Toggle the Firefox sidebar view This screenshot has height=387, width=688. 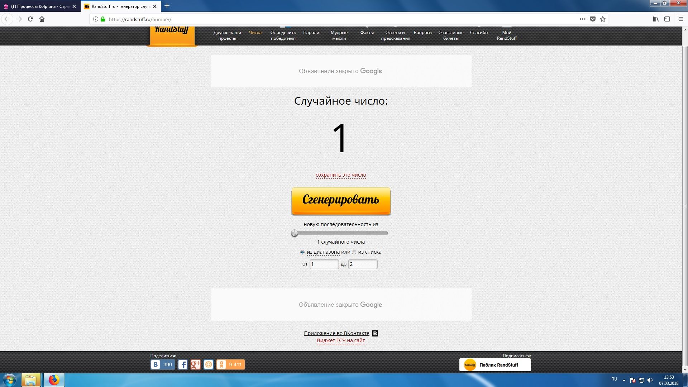tap(667, 19)
